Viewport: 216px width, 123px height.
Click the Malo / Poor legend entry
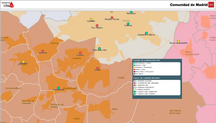click(139, 70)
